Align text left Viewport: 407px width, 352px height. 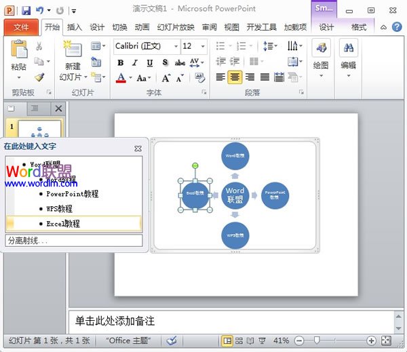tap(220, 77)
